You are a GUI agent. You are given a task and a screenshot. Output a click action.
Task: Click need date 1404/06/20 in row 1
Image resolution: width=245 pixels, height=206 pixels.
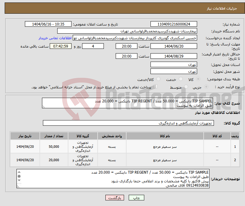tap(25, 147)
